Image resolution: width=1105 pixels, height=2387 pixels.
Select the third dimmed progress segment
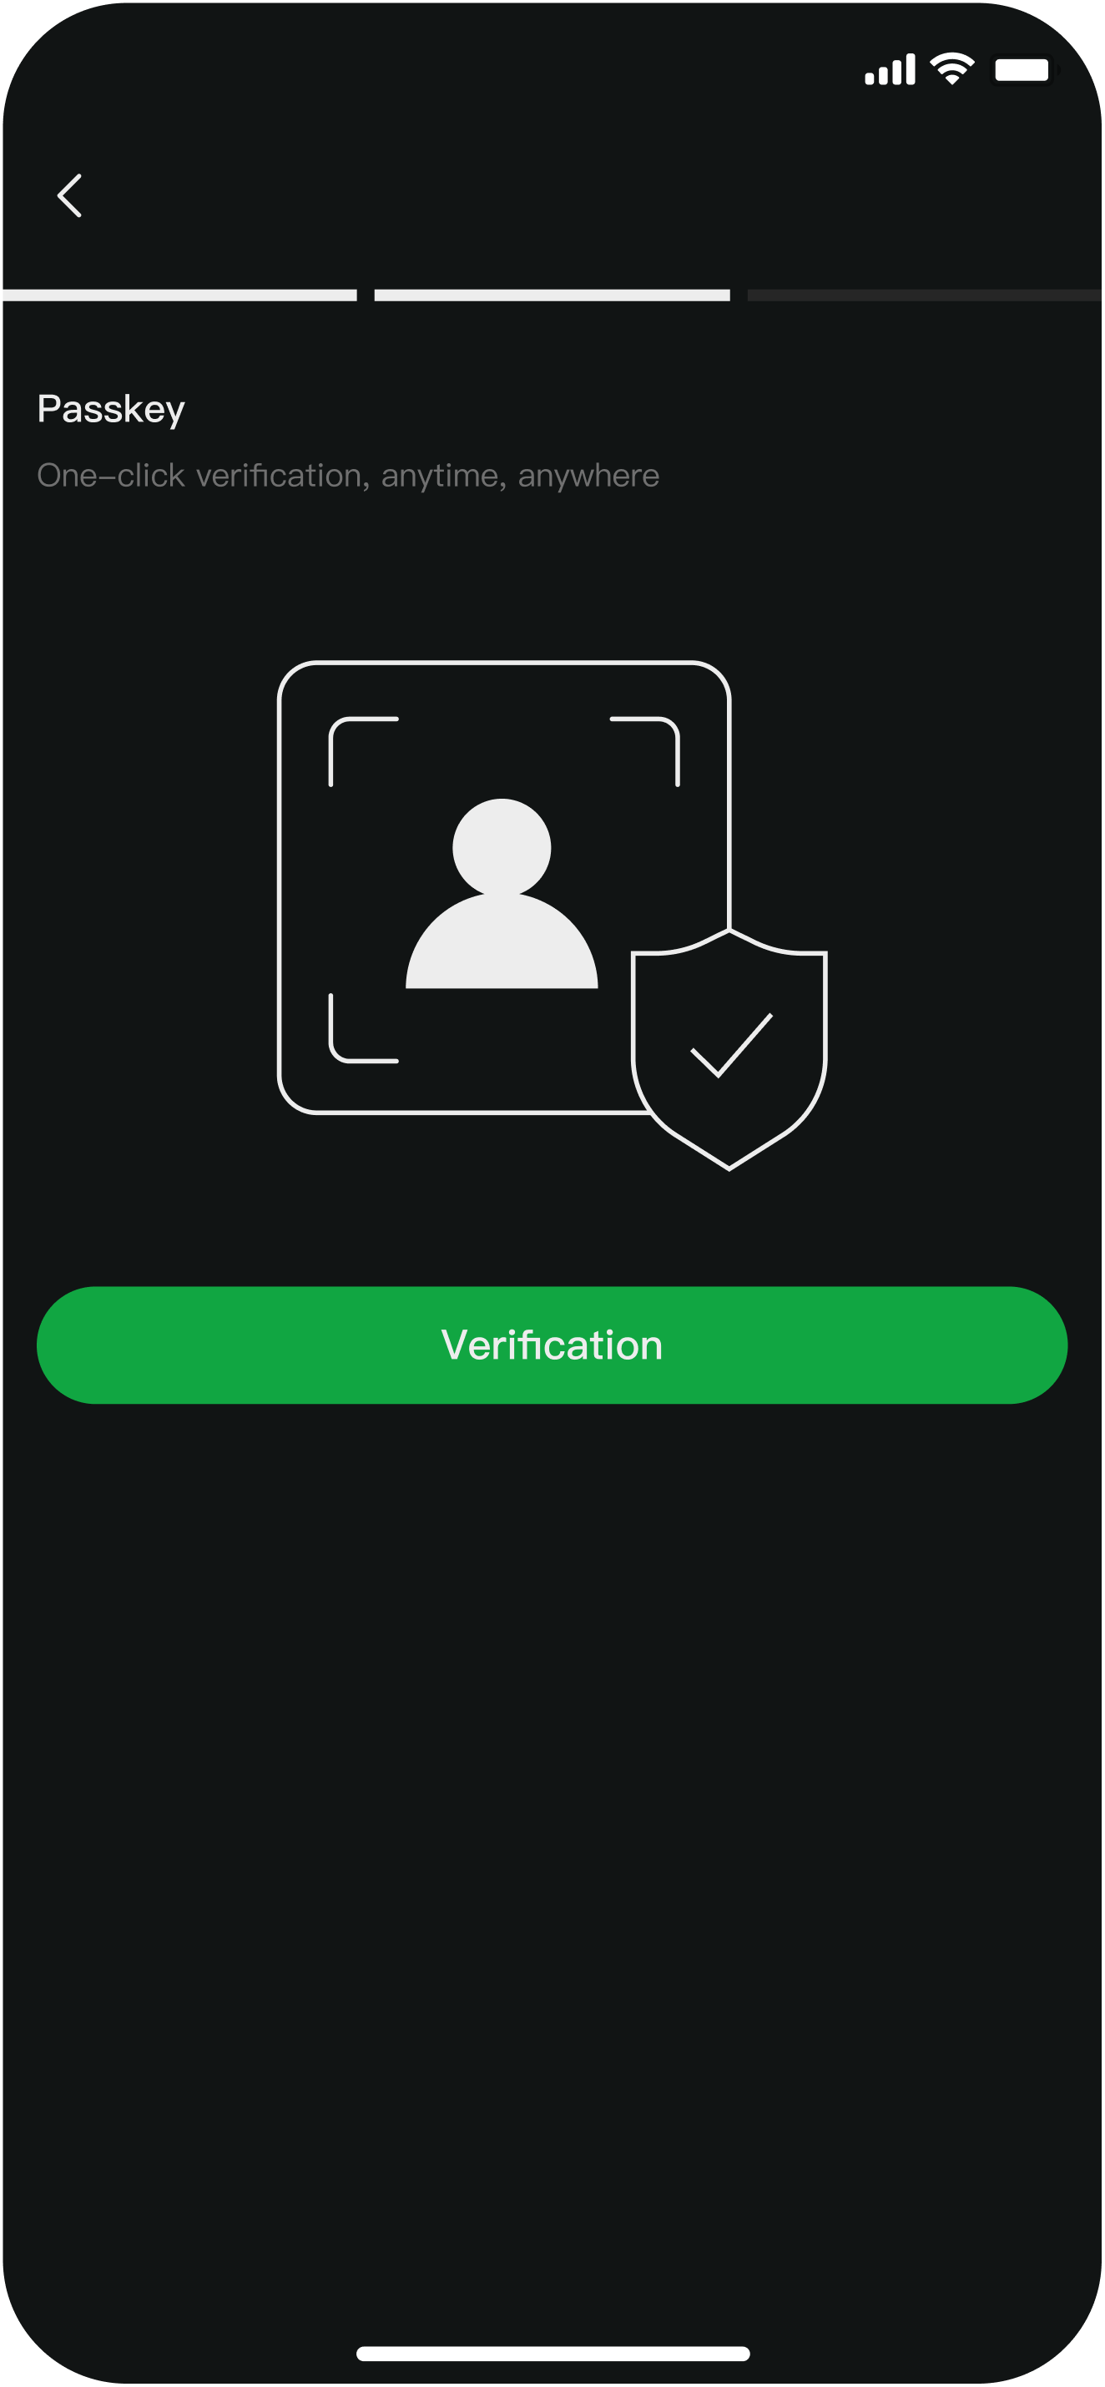[925, 295]
